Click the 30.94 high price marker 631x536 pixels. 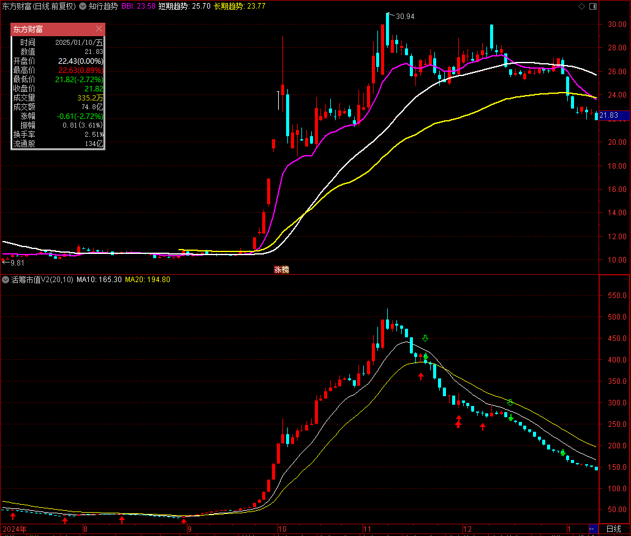pos(404,17)
